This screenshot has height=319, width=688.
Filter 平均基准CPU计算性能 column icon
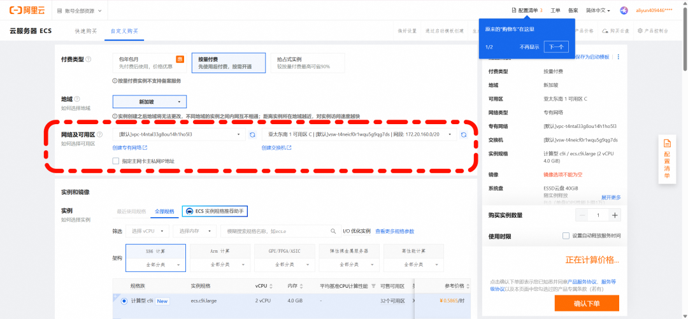373,286
